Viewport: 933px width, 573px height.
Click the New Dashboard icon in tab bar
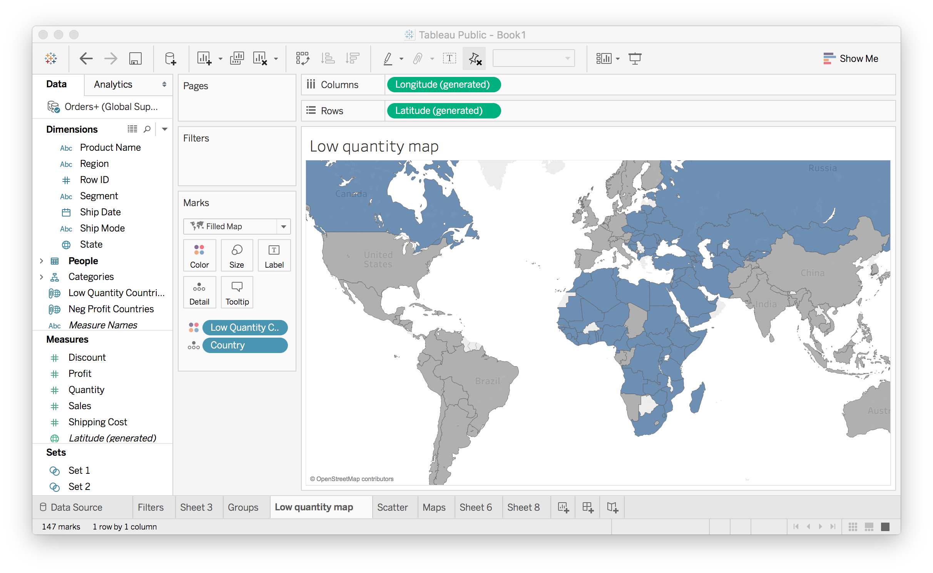[x=588, y=507]
